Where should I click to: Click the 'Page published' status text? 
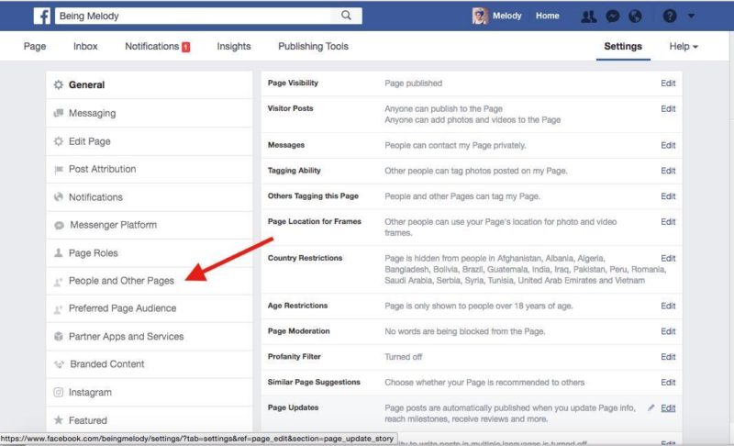click(x=414, y=84)
